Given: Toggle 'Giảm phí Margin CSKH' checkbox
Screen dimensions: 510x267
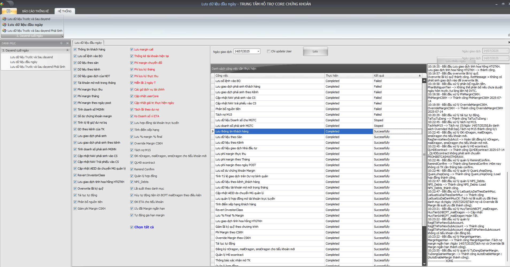Looking at the screenshot, I should [75, 209].
